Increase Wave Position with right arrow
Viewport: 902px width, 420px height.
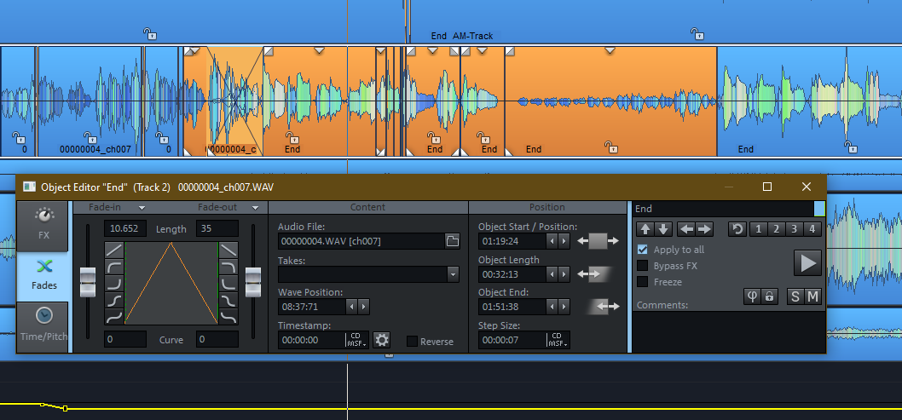click(x=363, y=306)
